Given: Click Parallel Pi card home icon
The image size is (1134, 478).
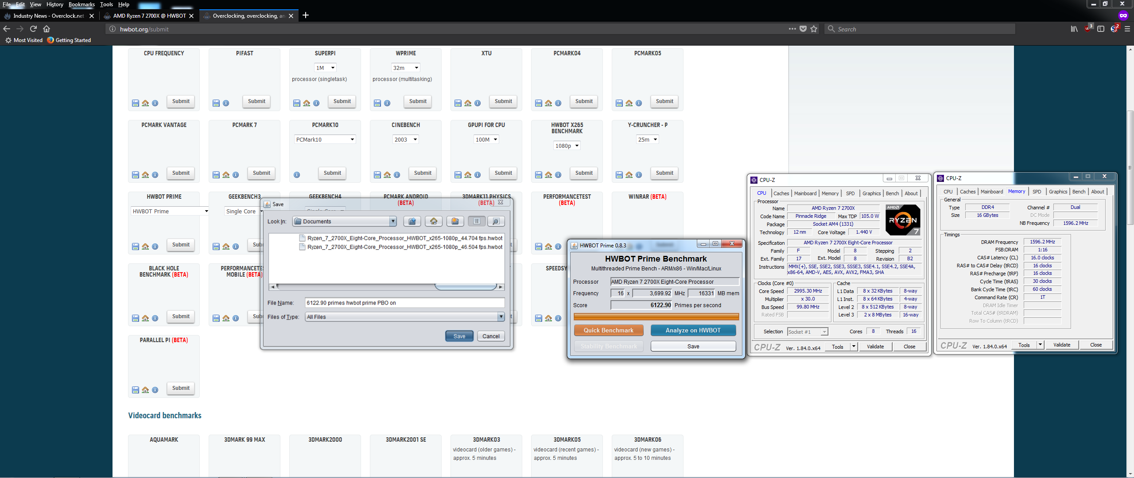Looking at the screenshot, I should coord(145,390).
